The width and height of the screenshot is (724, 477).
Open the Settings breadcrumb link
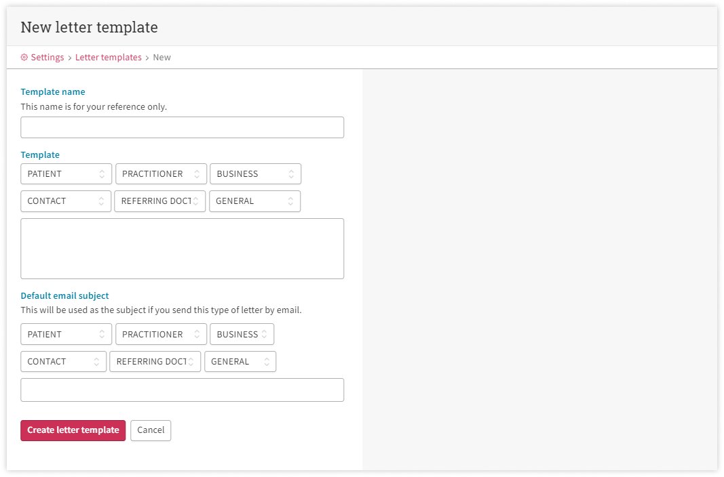[47, 58]
